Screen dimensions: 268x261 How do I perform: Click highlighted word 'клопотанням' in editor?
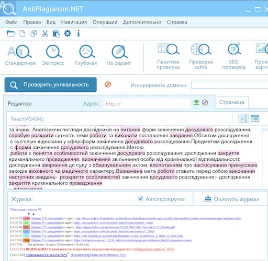coord(166,165)
